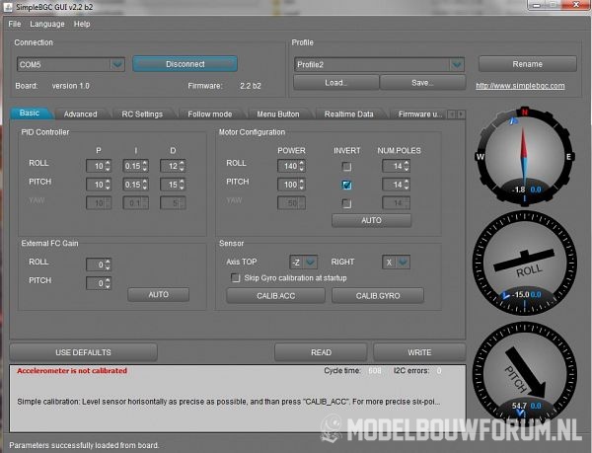Click the Save profile button
Image resolution: width=592 pixels, height=453 pixels.
point(422,82)
